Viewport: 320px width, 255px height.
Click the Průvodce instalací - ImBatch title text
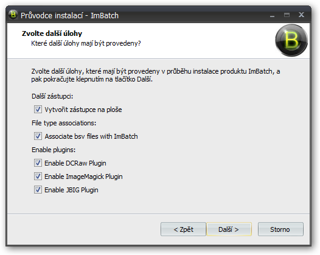[69, 15]
